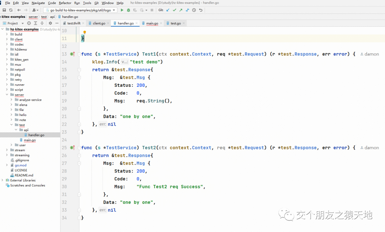The image size is (385, 232).
Task: Open the Navigate menu
Action: pyautogui.click(x=38, y=3)
